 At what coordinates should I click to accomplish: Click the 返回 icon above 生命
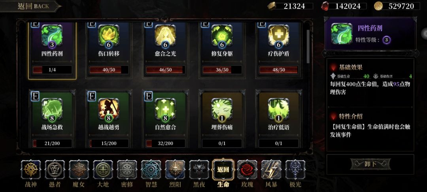(x=223, y=169)
